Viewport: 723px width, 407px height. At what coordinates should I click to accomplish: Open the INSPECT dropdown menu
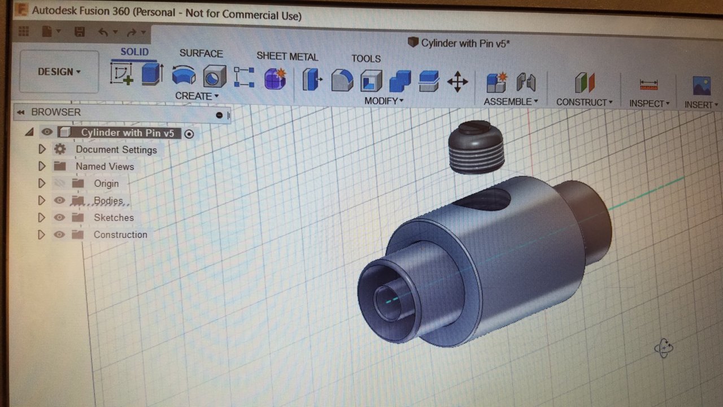click(650, 103)
